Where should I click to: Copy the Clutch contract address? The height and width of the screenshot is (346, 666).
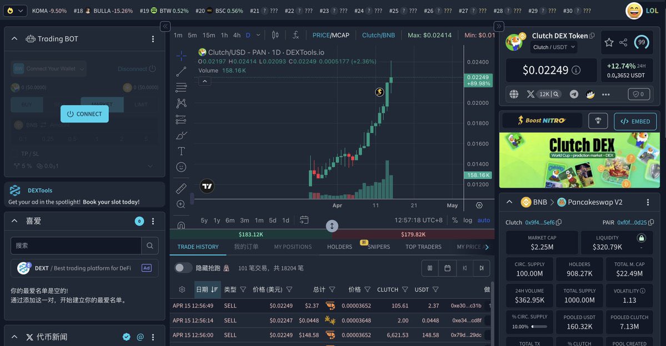[559, 223]
